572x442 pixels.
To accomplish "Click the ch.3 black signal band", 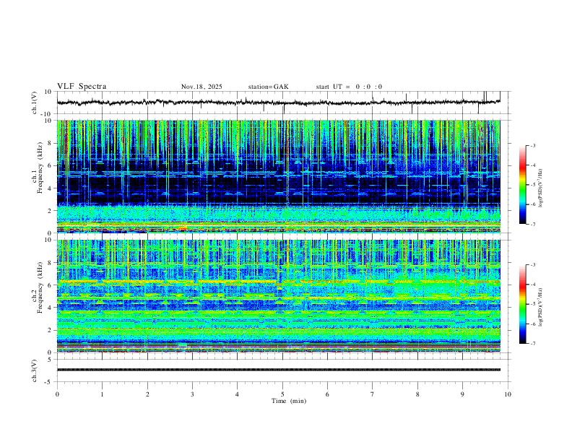I will click(278, 370).
